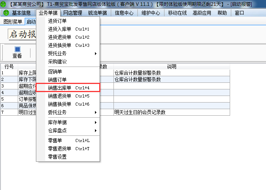Switch to the 启动报警 tab
The image size is (266, 190).
(31, 22)
